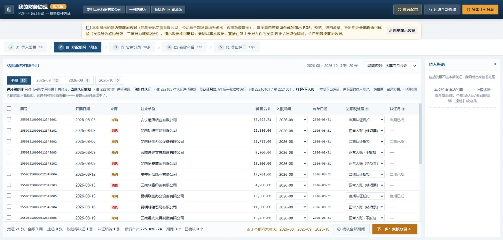Image resolution: width=503 pixels, height=240 pixels.
Task: Click the 昆明云帆商贸有限公司 company tag
Action: (104, 9)
